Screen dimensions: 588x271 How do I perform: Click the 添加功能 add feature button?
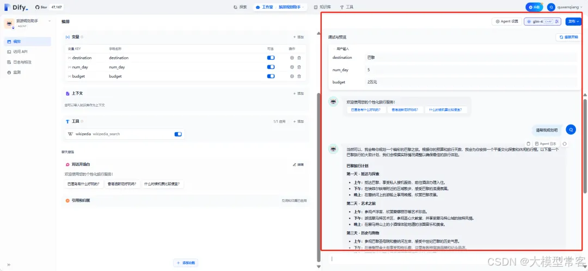pos(186,263)
